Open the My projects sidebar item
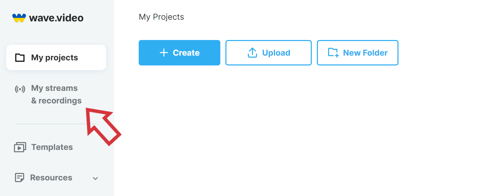Screen dimensions: 493x196 56,58
